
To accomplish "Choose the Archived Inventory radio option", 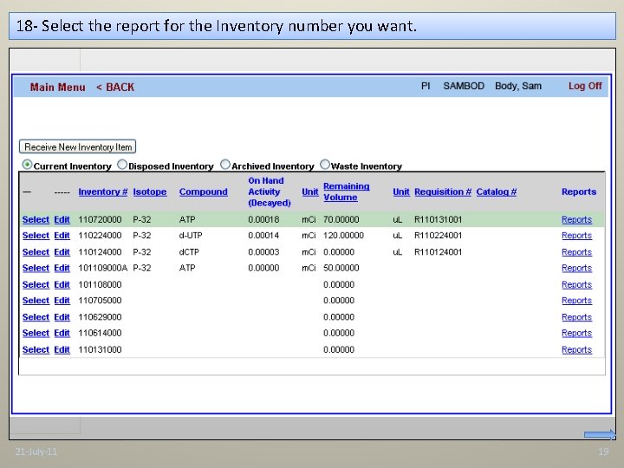I will (x=225, y=165).
